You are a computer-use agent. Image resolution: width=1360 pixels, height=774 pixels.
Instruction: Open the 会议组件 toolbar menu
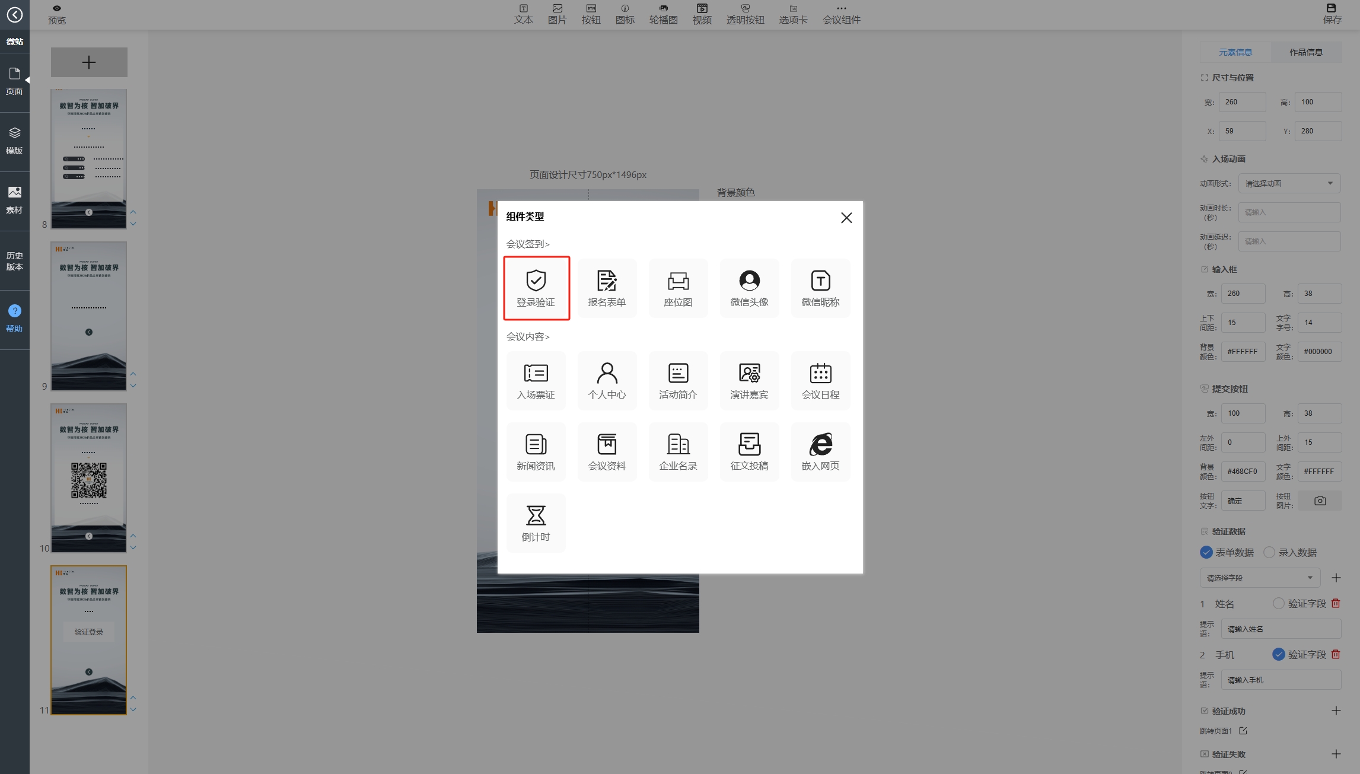(841, 14)
